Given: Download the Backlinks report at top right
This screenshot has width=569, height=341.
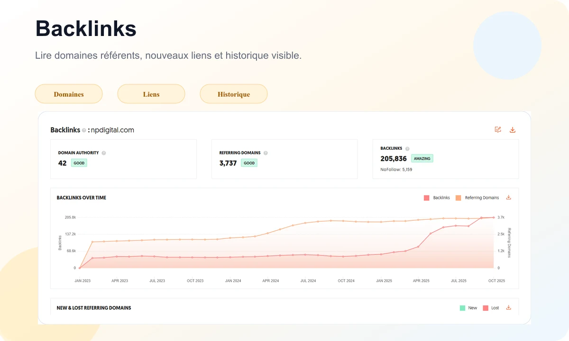Looking at the screenshot, I should [x=513, y=130].
